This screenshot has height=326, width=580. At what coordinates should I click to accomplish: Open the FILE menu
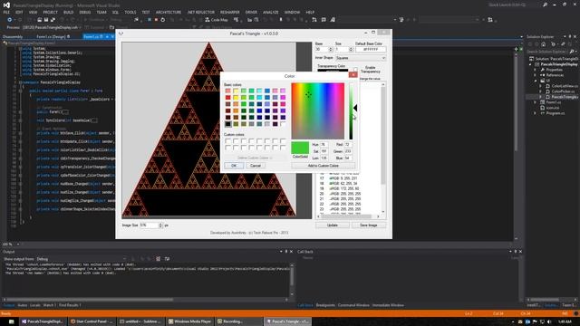pos(6,12)
